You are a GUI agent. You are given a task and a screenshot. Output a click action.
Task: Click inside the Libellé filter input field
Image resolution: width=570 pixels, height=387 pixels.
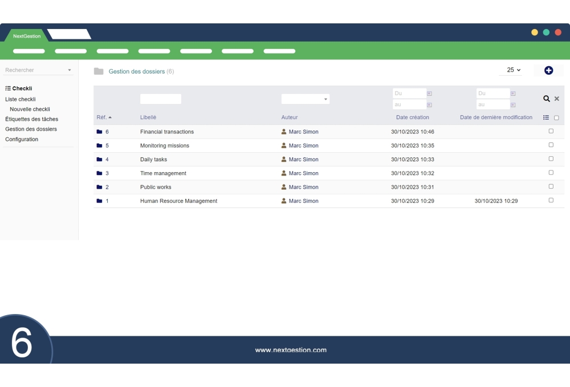160,98
